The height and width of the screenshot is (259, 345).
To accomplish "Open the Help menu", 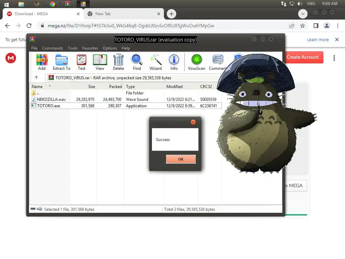I will (x=126, y=48).
